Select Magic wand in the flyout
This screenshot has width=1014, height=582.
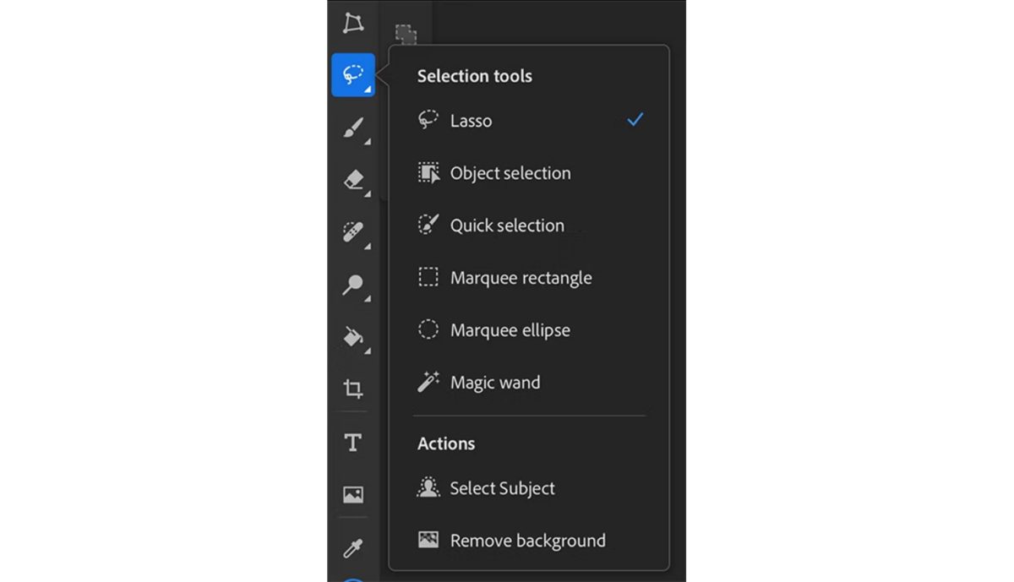tap(494, 383)
